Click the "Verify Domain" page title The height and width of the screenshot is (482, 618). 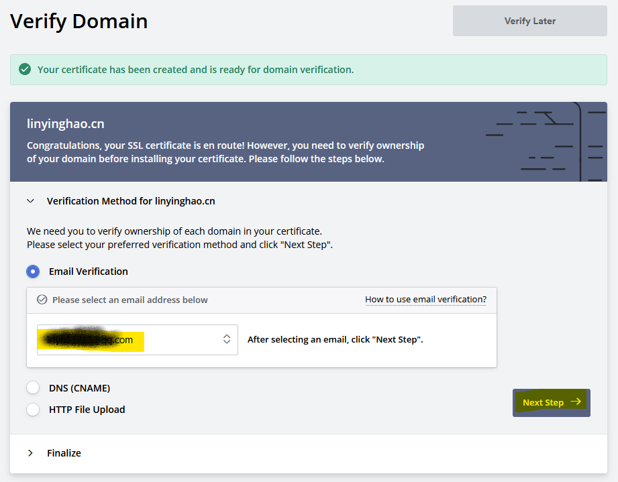(79, 21)
